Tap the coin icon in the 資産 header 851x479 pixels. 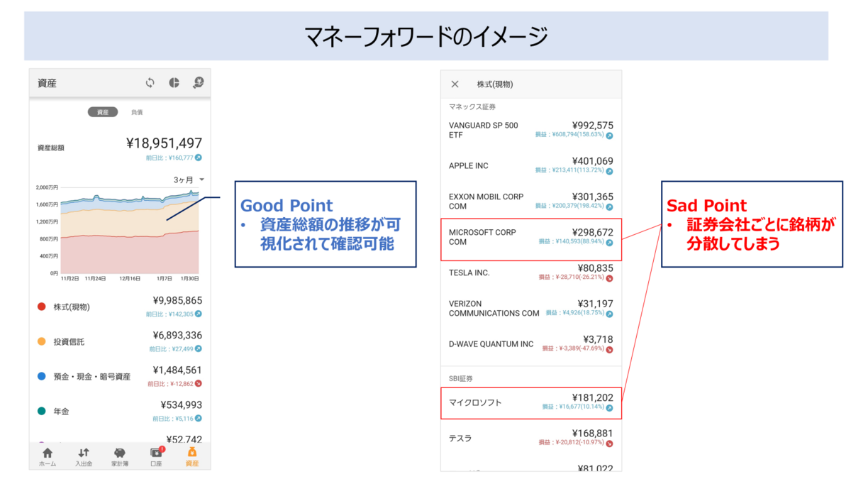(x=198, y=83)
